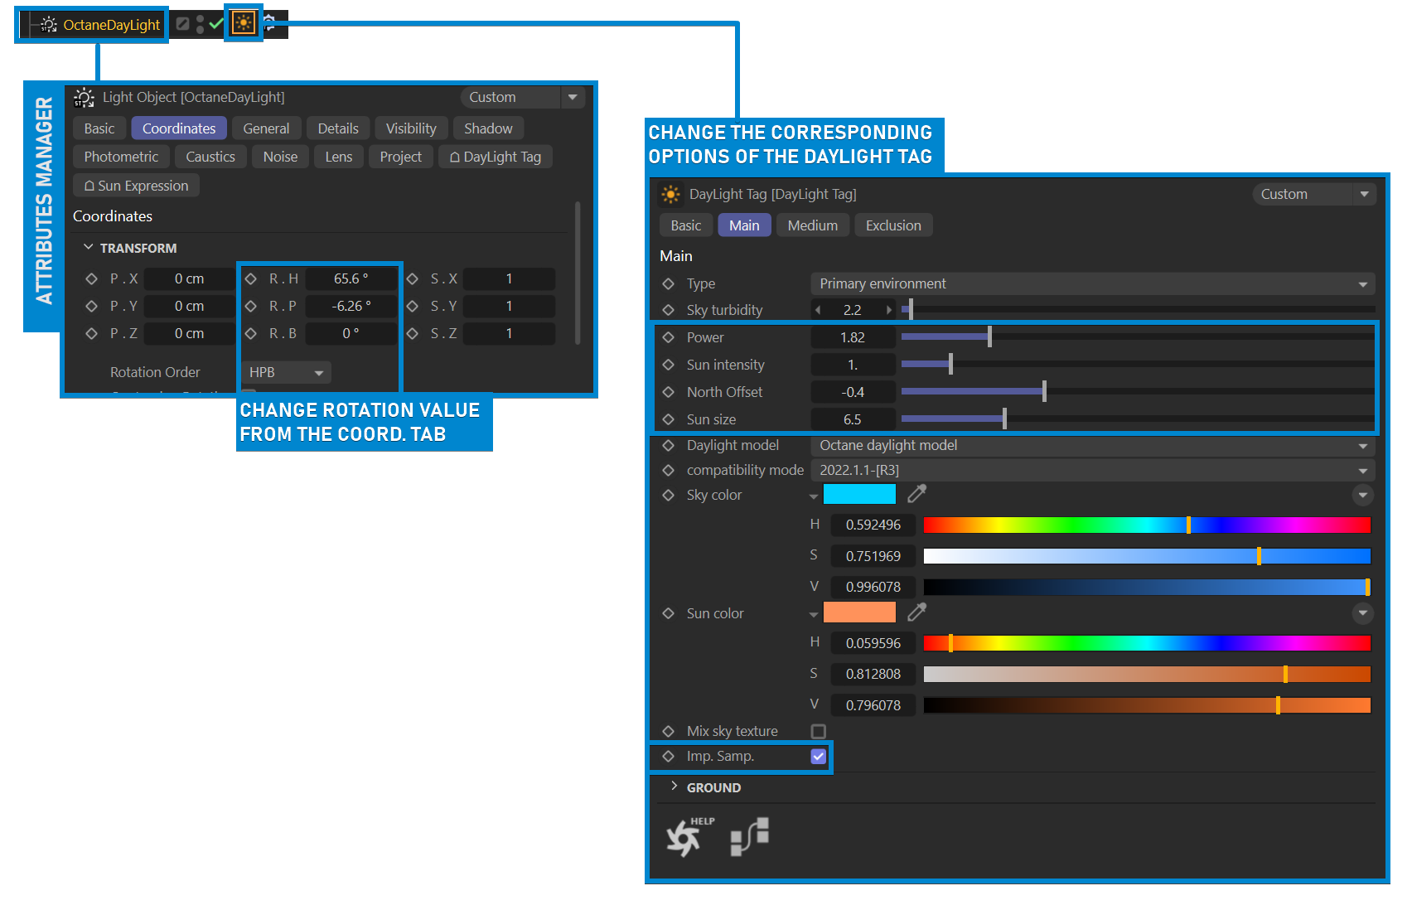Expand the GROUND section

(674, 787)
